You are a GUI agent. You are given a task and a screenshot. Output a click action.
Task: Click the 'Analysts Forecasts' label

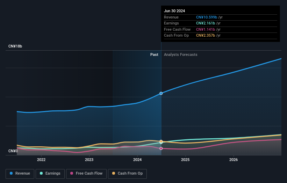[181, 55]
